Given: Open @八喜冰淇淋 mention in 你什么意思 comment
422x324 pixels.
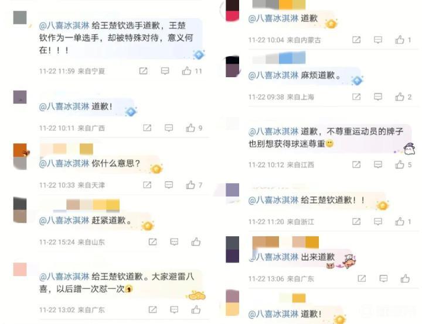Looking at the screenshot, I should [64, 163].
